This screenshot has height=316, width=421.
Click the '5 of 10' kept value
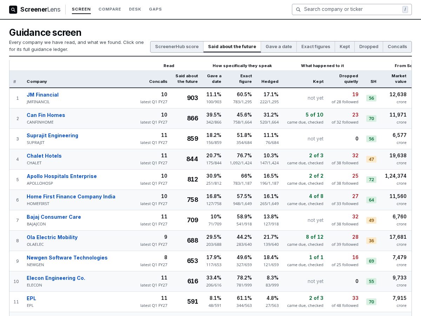click(x=314, y=115)
